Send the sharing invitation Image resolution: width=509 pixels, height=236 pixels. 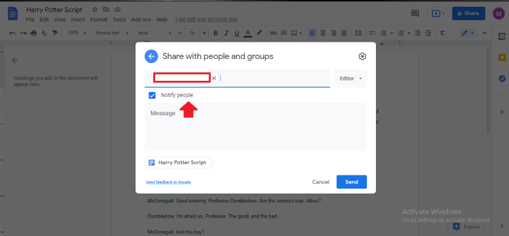[351, 182]
